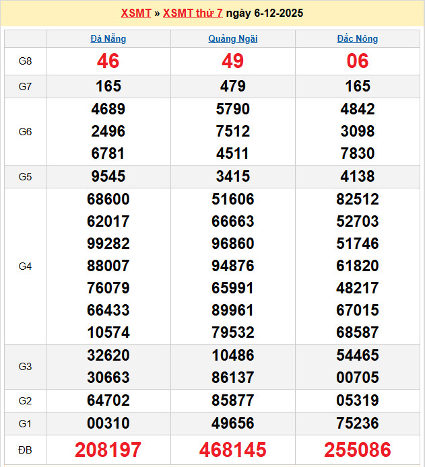Select the G2 number 05319

click(357, 401)
